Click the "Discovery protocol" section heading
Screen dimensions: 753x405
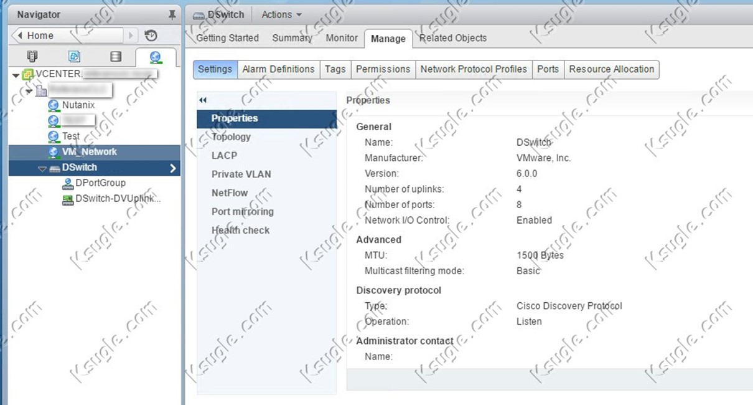[x=399, y=290]
